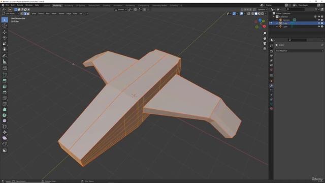Screen dimensions: 325x183
Task: Open the viewport Options dropdown
Action: pyautogui.click(x=262, y=10)
